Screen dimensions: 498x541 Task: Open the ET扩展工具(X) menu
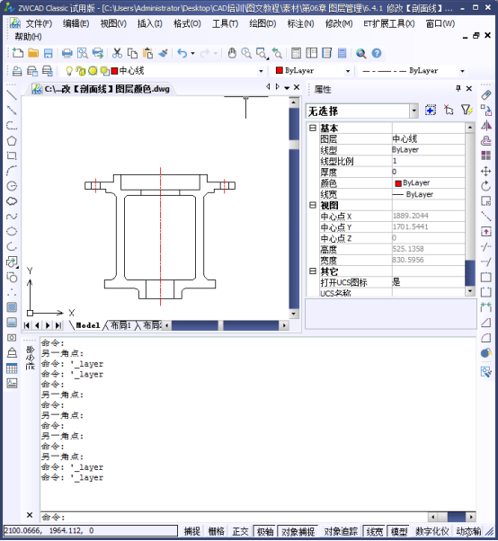tap(389, 23)
